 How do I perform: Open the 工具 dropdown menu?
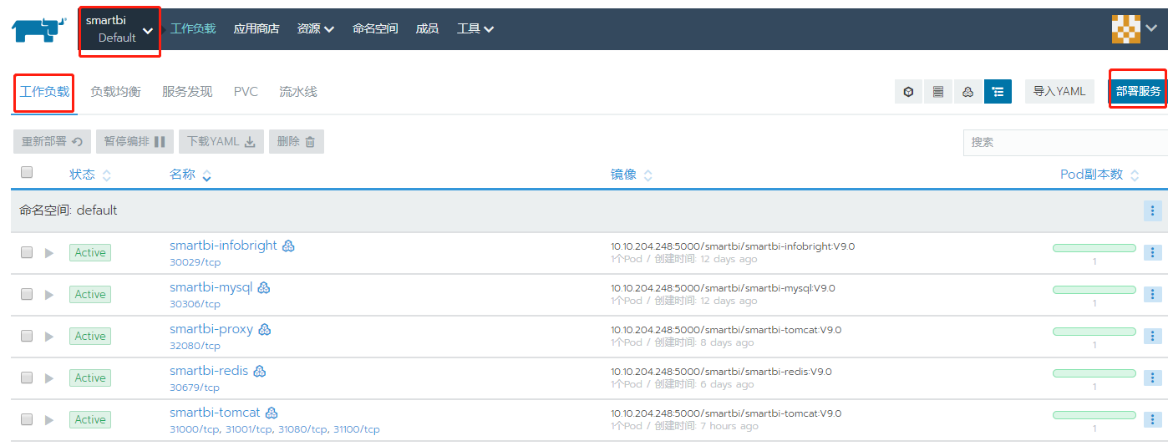pos(475,28)
